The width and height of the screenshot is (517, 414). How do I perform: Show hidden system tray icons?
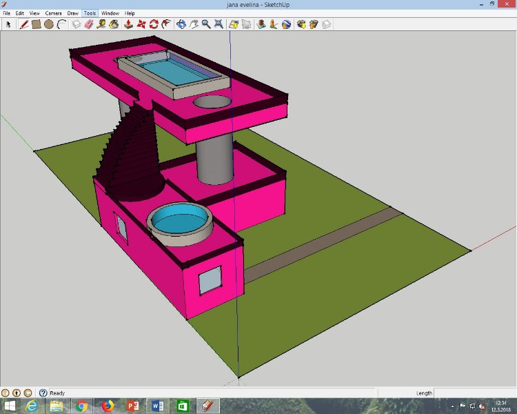tap(453, 406)
